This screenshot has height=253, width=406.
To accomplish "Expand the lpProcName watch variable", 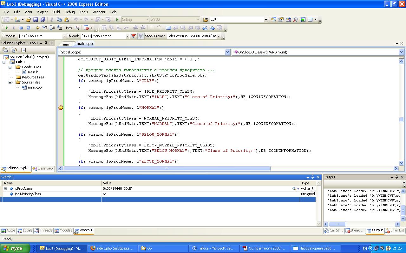I will [x=5, y=188].
